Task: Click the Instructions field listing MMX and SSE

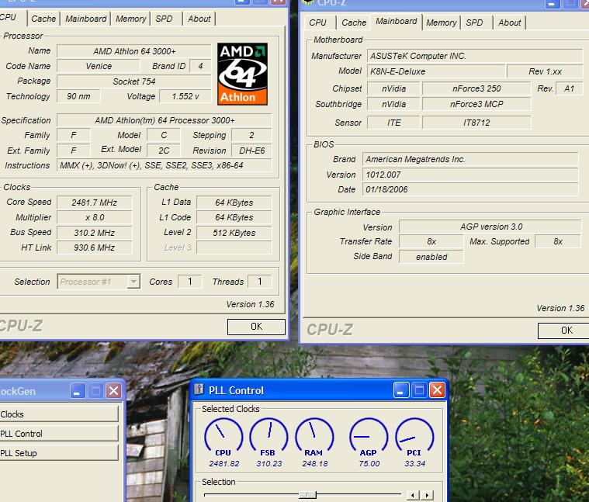Action: [x=165, y=165]
